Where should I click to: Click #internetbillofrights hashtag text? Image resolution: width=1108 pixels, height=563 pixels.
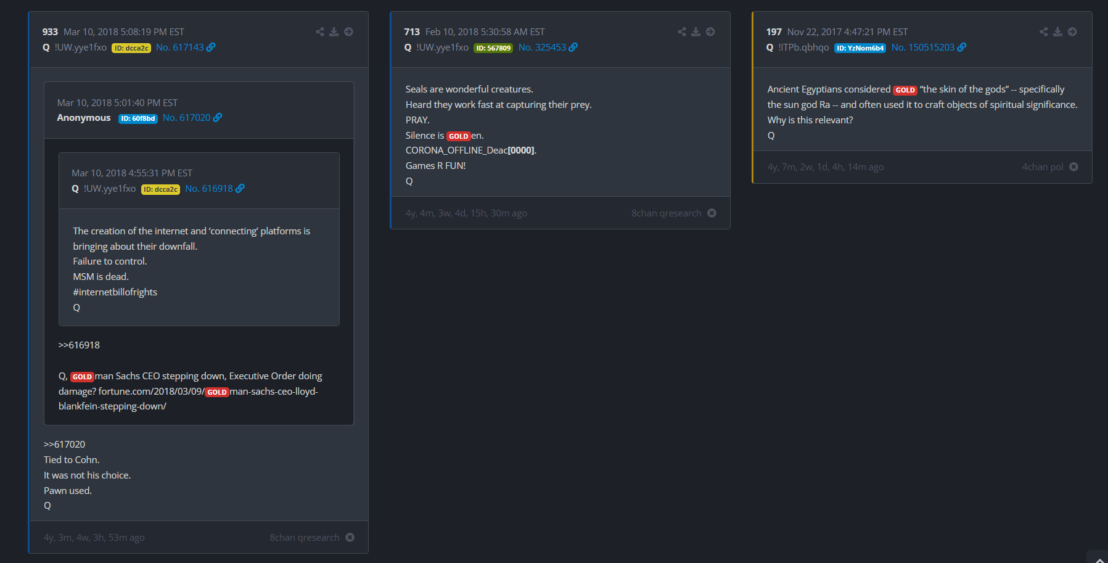pyautogui.click(x=115, y=292)
